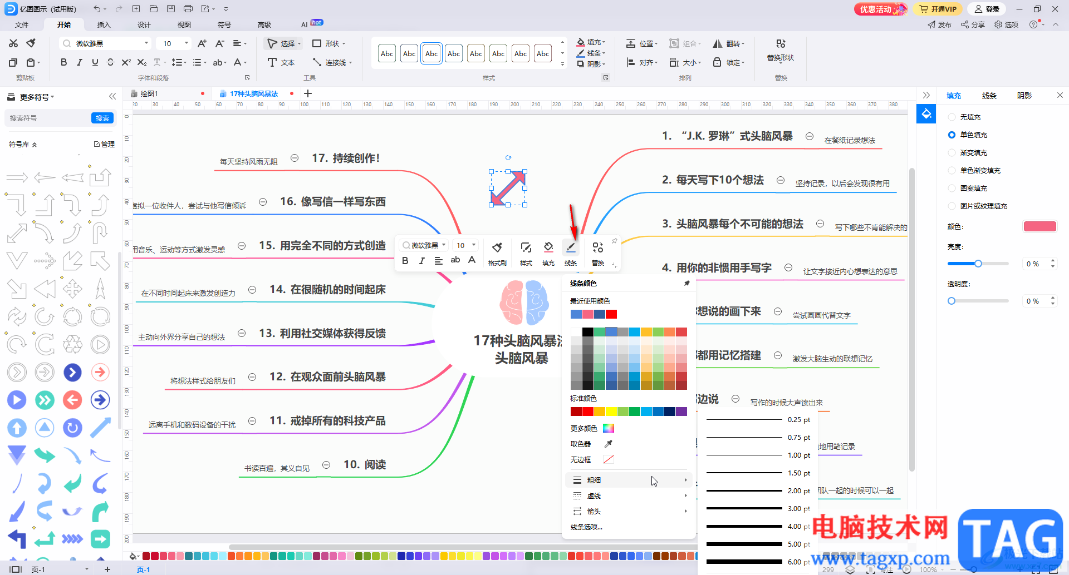Select Solid Fill option
The width and height of the screenshot is (1069, 575).
(x=952, y=135)
